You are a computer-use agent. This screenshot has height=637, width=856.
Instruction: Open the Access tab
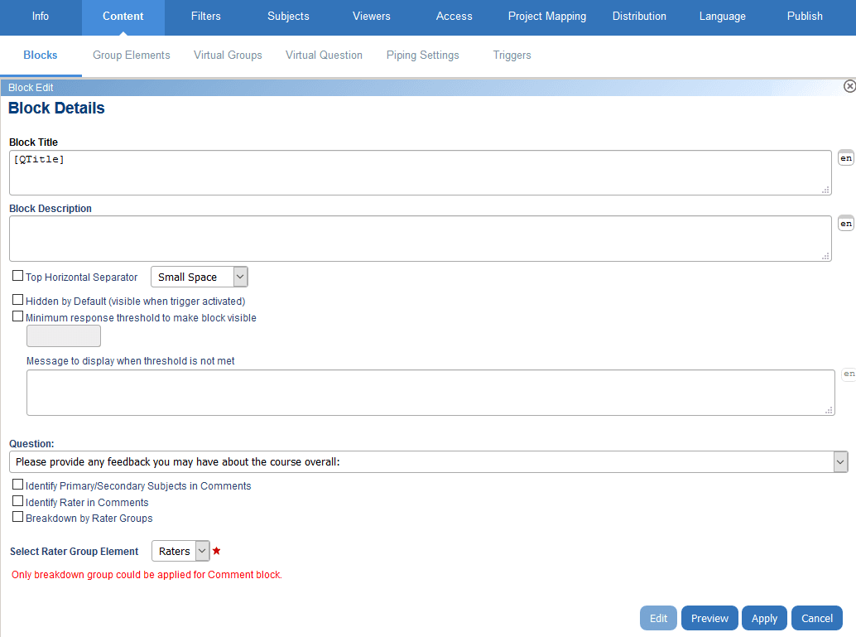(x=454, y=17)
